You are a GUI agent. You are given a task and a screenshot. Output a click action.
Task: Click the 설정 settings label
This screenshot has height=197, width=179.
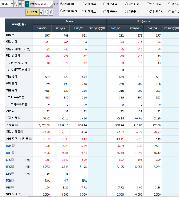tap(56, 4)
